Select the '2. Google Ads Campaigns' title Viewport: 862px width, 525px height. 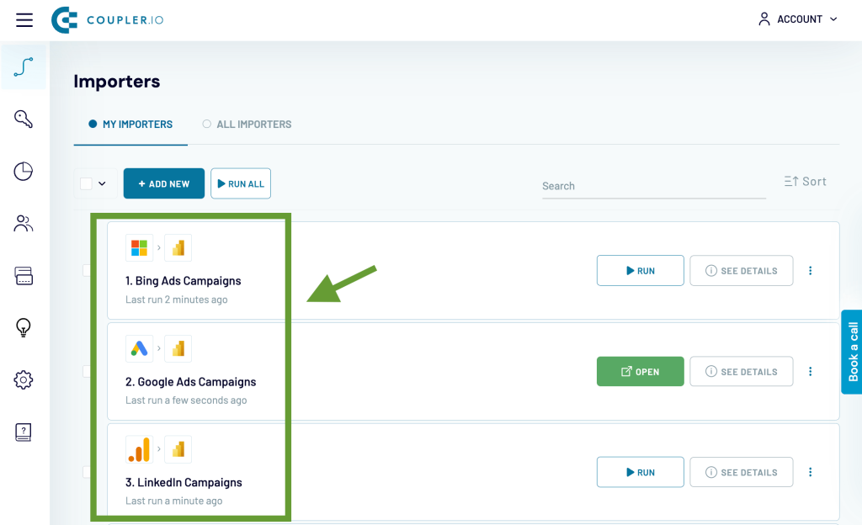191,382
